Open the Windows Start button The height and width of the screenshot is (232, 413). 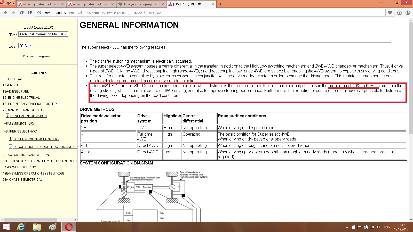[6, 227]
